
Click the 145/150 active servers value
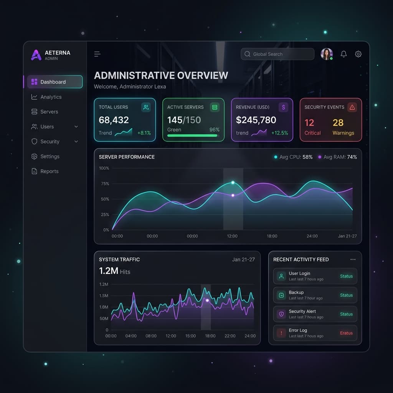pyautogui.click(x=184, y=120)
